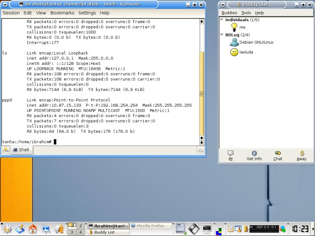Click the tanha:/home/ibrahim# prompt
The width and height of the screenshot is (315, 236).
point(27,142)
